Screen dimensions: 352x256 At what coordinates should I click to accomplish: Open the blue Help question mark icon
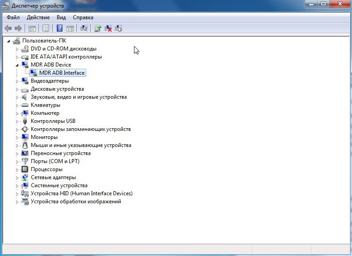(x=59, y=28)
